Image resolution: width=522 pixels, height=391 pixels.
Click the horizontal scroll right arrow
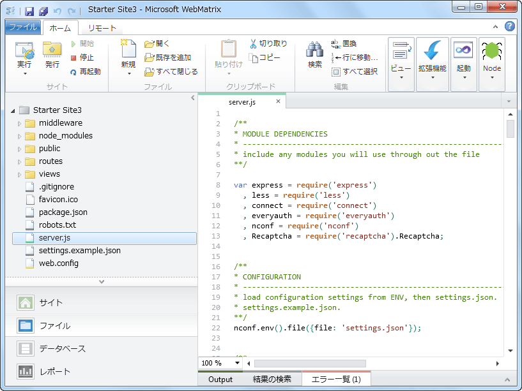pos(497,364)
